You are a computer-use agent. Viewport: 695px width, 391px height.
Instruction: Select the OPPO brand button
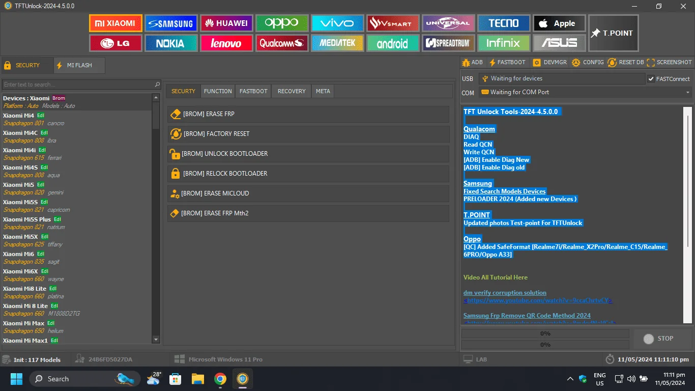tap(282, 23)
